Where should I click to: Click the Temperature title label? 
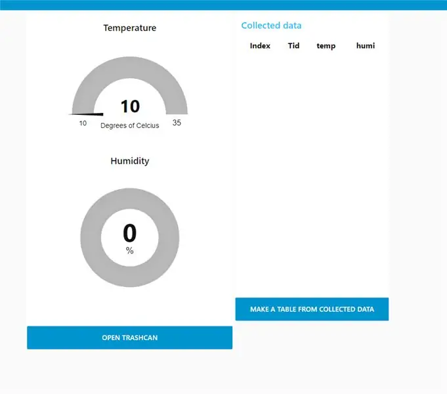click(130, 28)
